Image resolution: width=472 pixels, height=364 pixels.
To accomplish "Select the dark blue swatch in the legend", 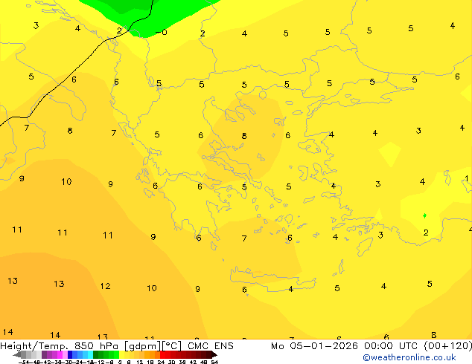I will [70, 354].
